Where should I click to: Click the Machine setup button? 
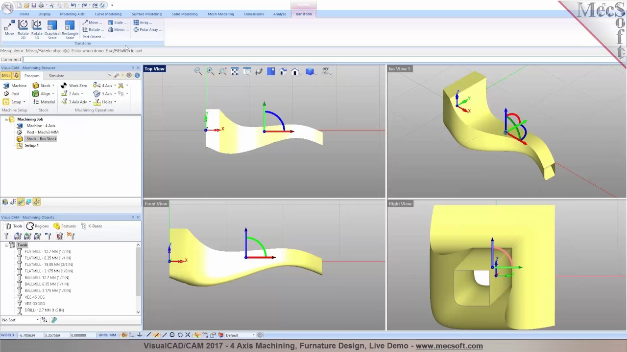point(14,86)
